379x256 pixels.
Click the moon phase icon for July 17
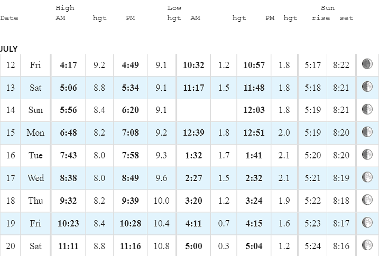point(367,177)
